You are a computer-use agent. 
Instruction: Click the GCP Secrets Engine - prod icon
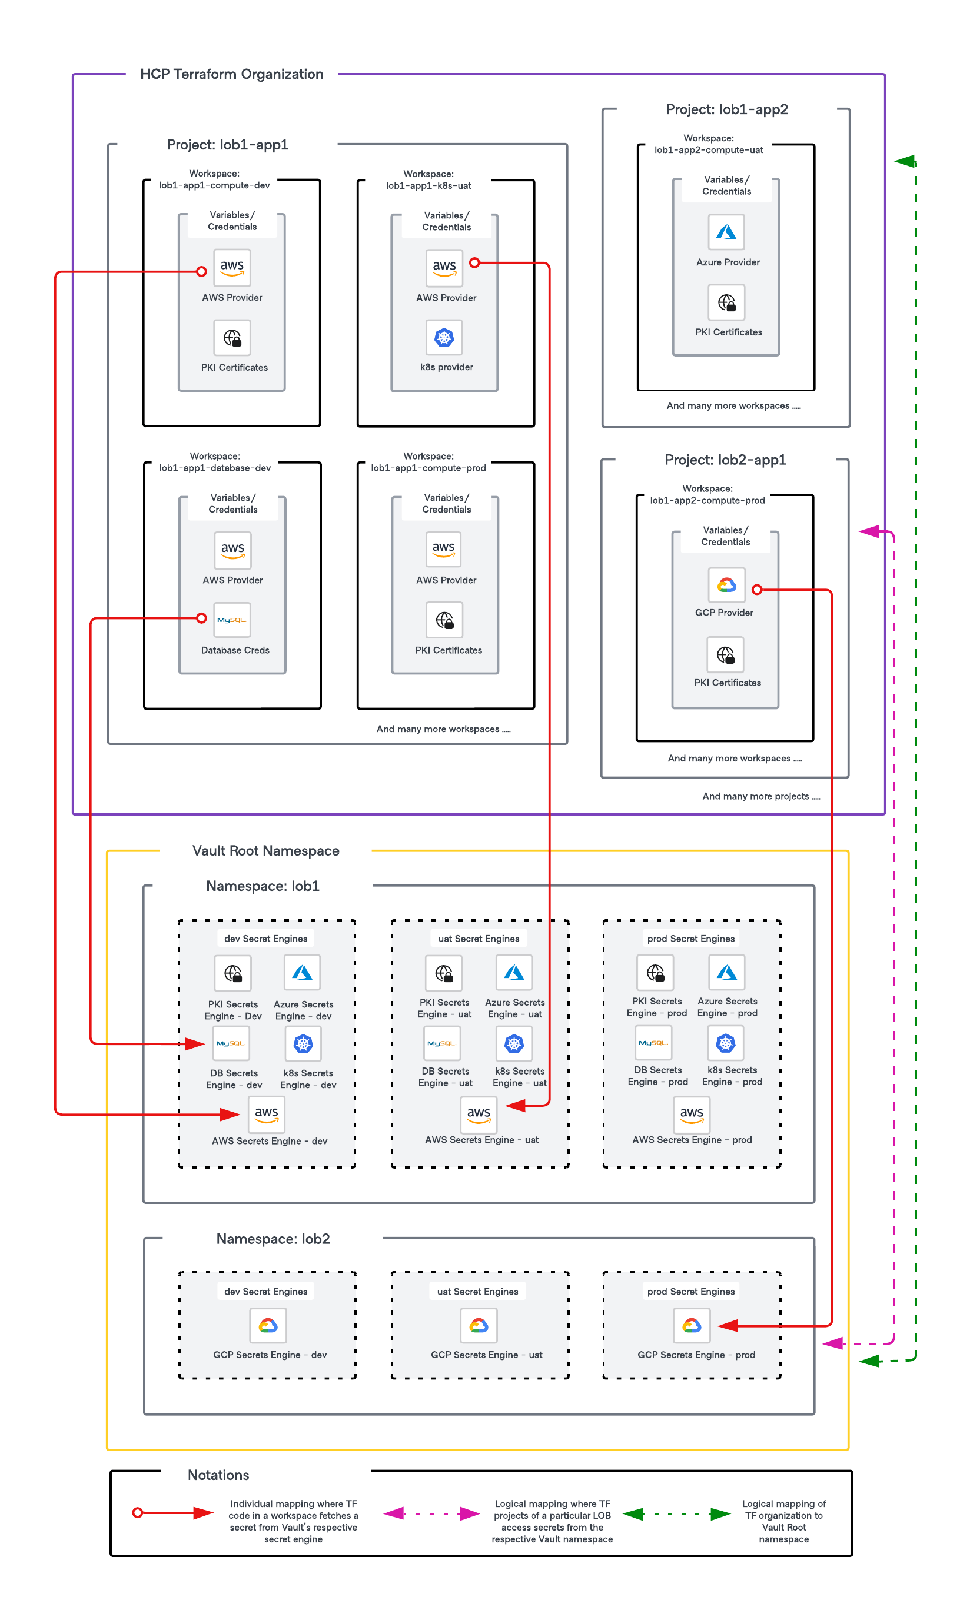(x=692, y=1325)
